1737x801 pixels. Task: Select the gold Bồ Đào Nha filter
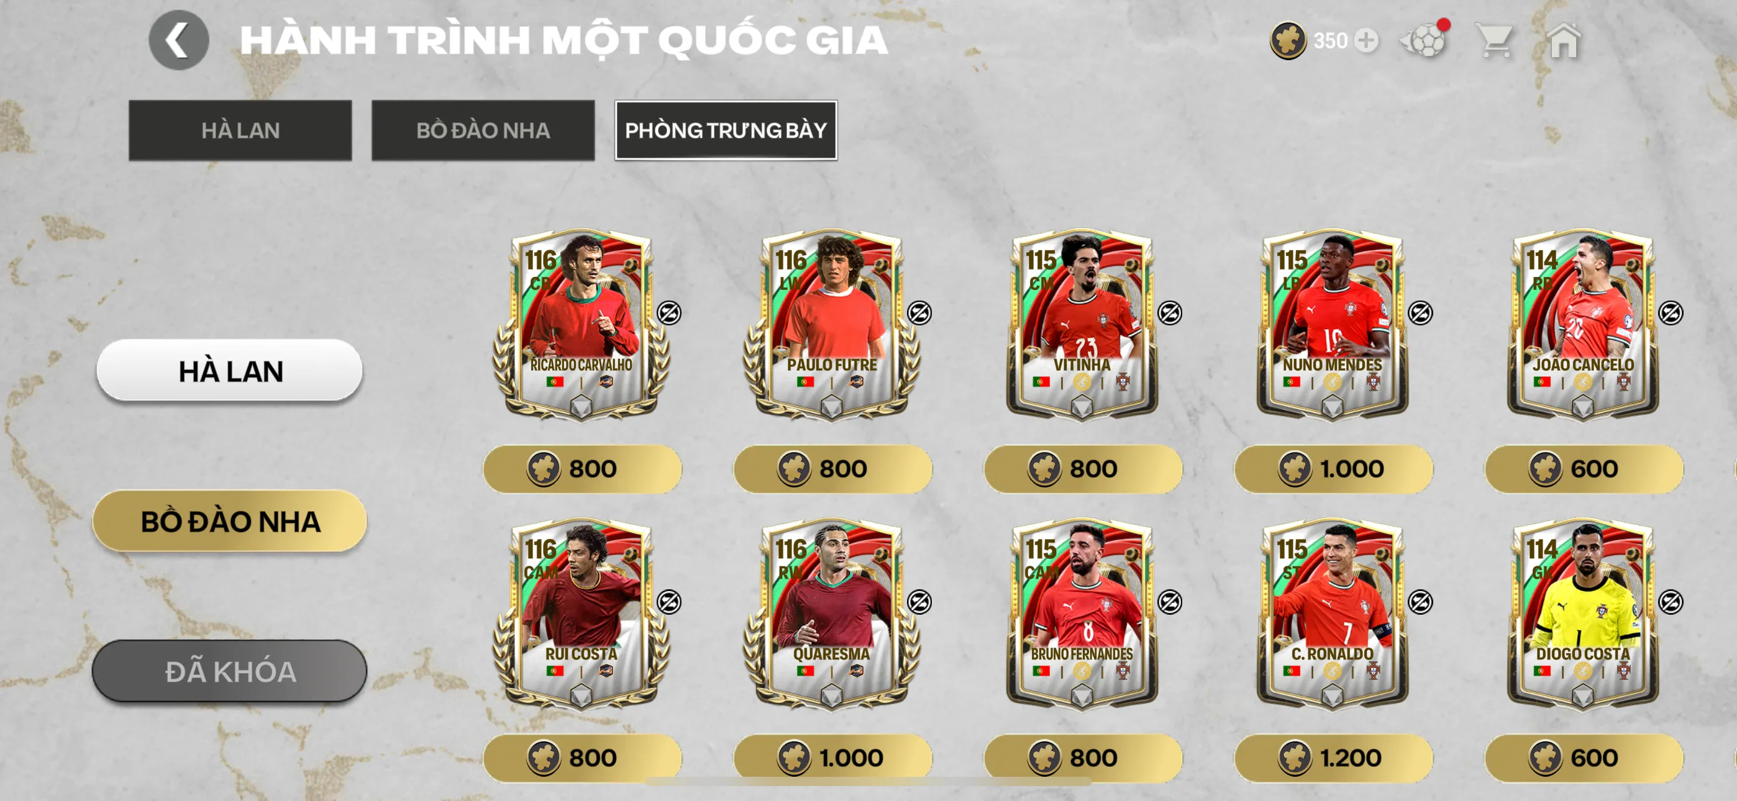click(229, 520)
